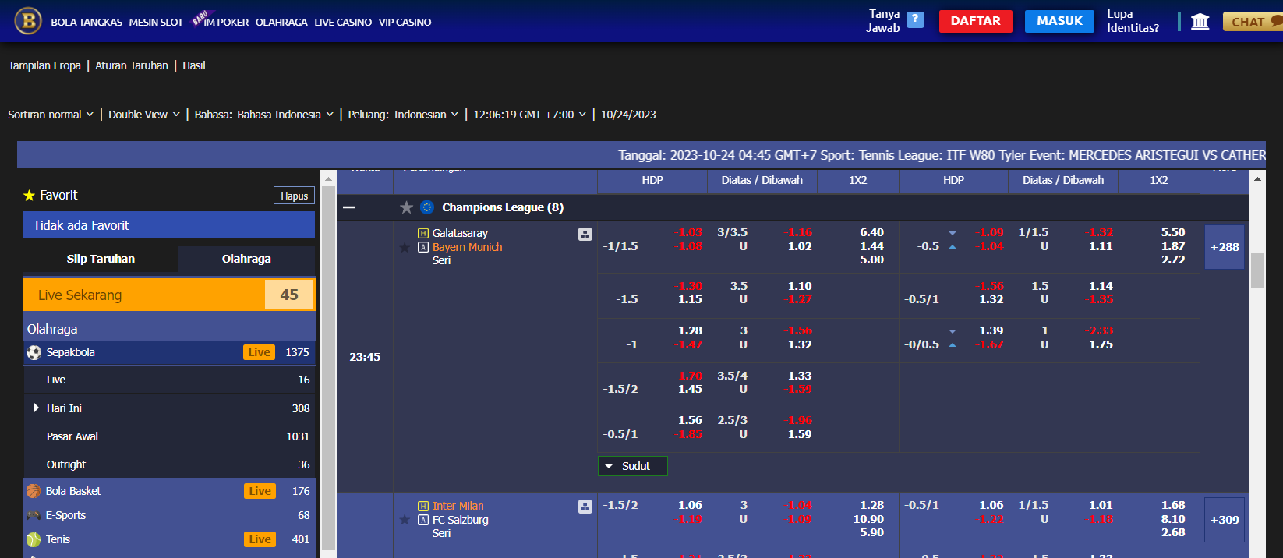The image size is (1283, 558).
Task: Click the Live badge beside Sepakbola
Action: pyautogui.click(x=260, y=352)
